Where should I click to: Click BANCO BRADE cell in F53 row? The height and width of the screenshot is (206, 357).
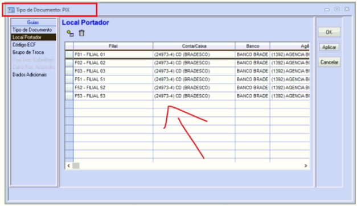252,96
